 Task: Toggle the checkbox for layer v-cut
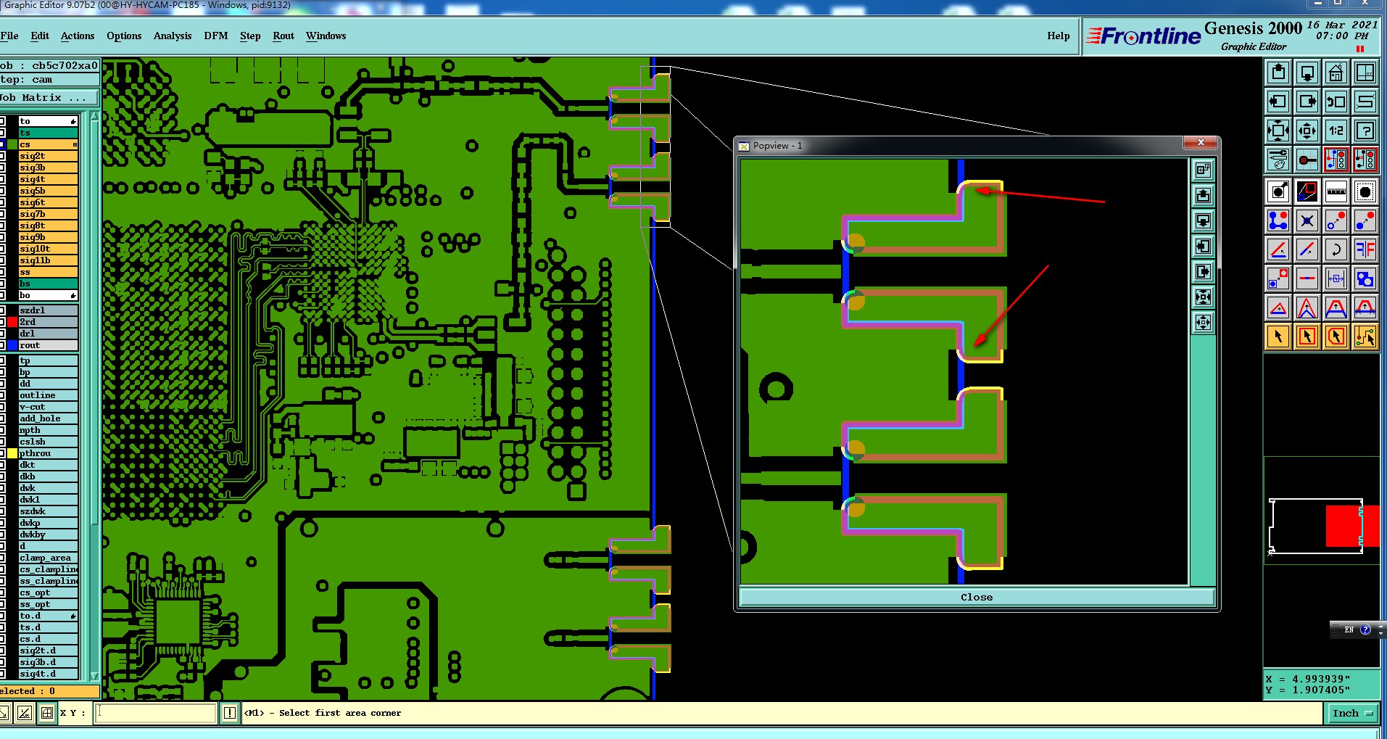point(2,407)
